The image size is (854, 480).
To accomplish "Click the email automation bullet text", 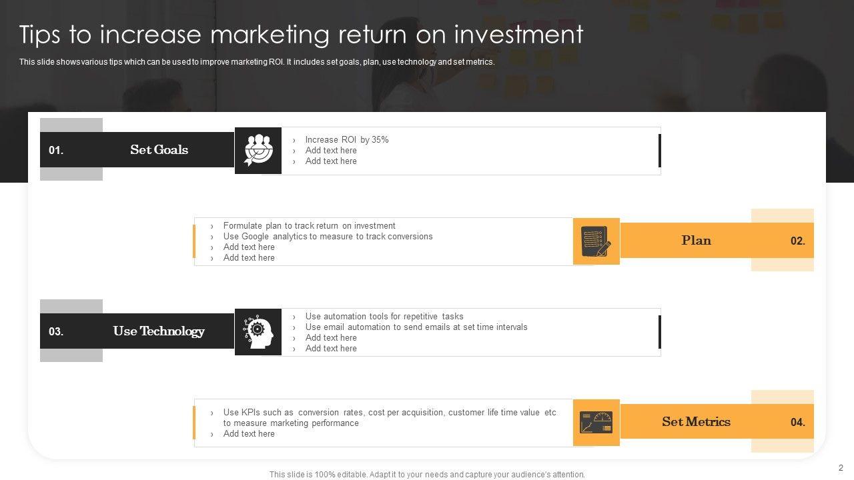I will [x=416, y=327].
